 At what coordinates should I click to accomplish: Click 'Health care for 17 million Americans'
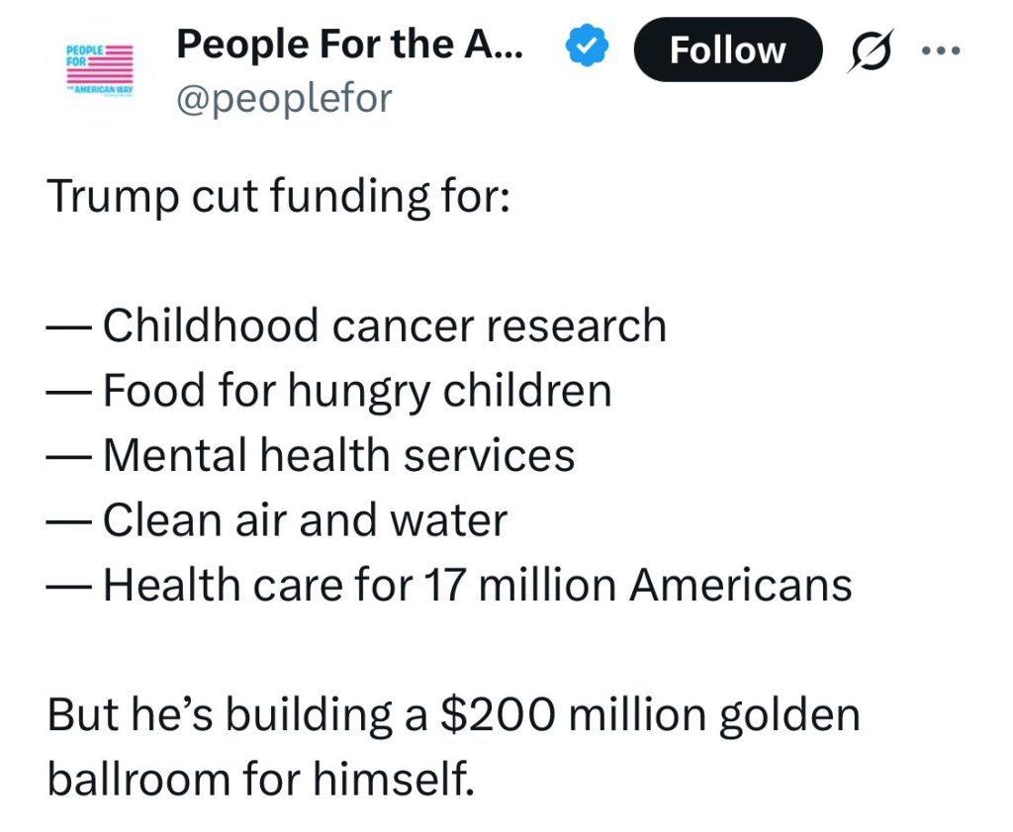(x=478, y=586)
